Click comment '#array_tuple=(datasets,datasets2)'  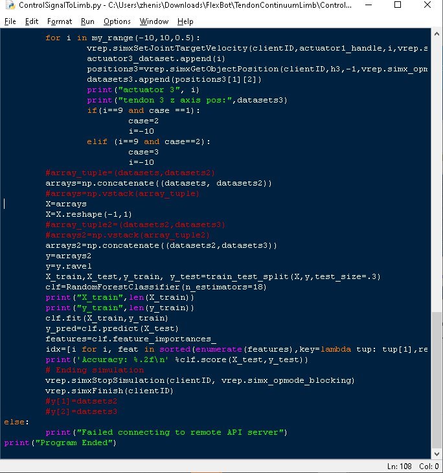pos(130,173)
